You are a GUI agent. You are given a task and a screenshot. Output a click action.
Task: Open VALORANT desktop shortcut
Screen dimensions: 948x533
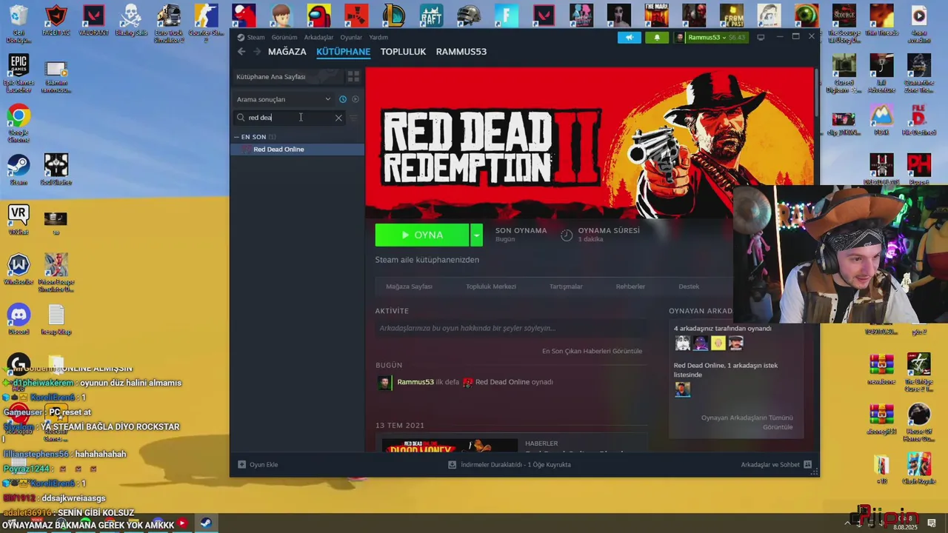pos(93,21)
